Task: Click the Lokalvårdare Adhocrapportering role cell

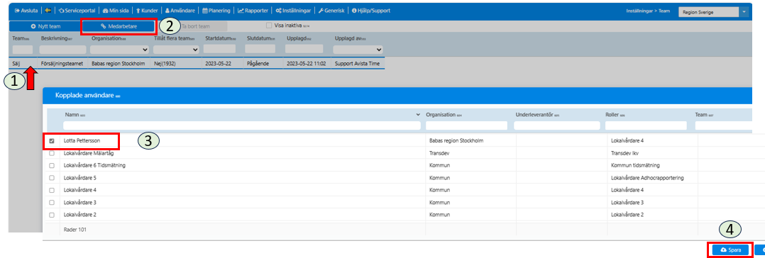Action: point(647,178)
